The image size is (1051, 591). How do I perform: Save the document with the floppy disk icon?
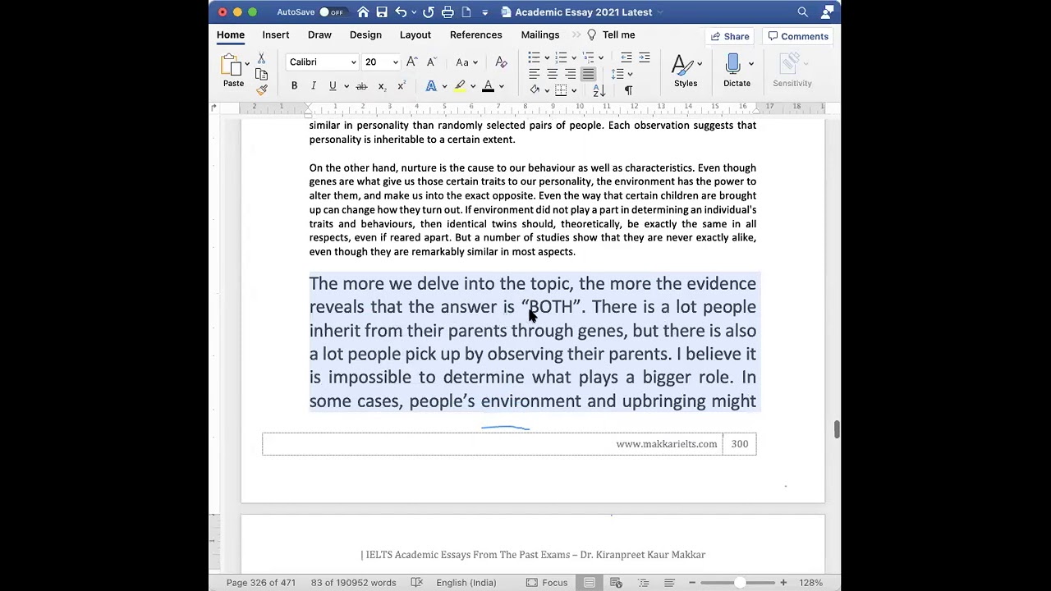tap(382, 11)
